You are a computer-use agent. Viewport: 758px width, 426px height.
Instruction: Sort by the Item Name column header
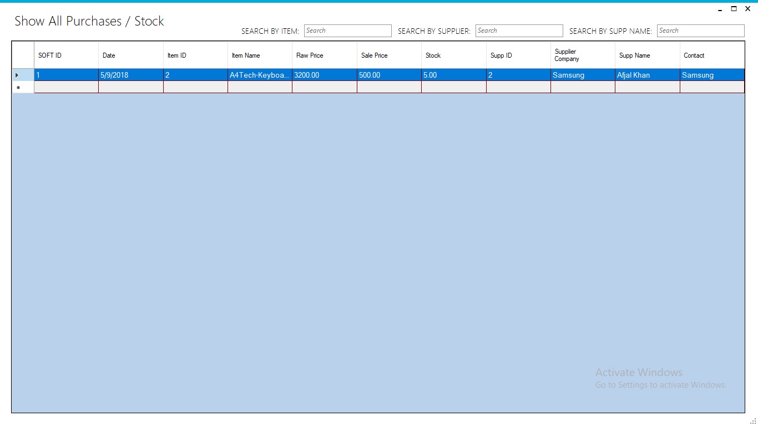[260, 55]
